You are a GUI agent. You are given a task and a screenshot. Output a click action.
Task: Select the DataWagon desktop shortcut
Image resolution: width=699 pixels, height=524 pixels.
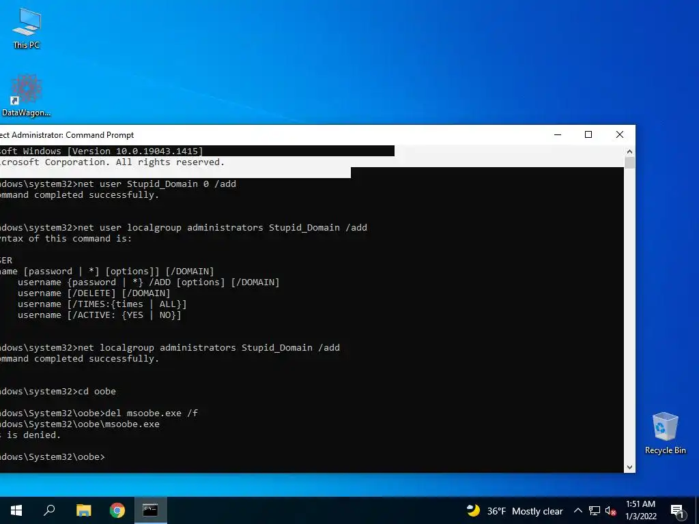27,96
